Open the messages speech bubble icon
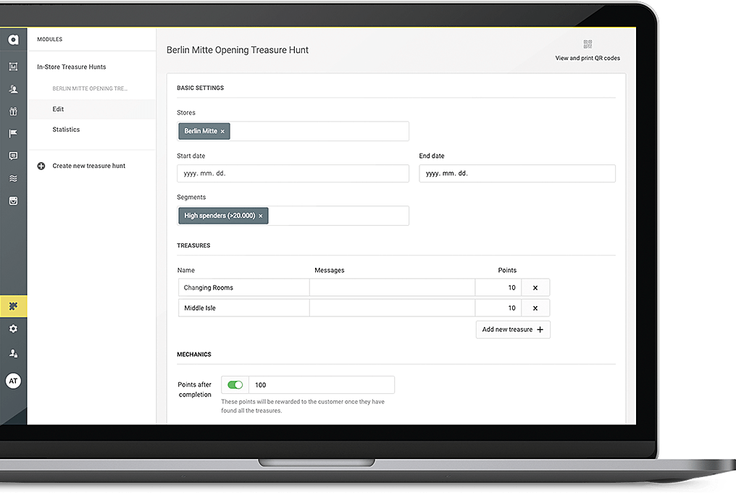The width and height of the screenshot is (736, 493). (13, 156)
